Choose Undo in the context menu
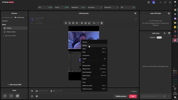Image resolution: width=178 pixels, height=100 pixels. (94, 49)
